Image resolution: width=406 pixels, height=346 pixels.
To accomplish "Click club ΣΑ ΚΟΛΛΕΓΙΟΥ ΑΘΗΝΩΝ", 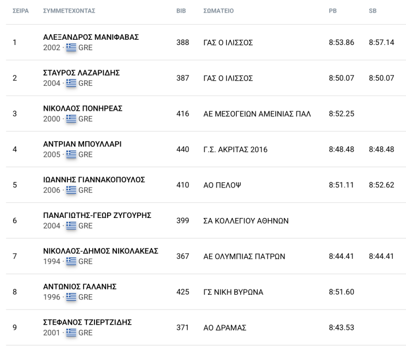I will (x=246, y=221).
